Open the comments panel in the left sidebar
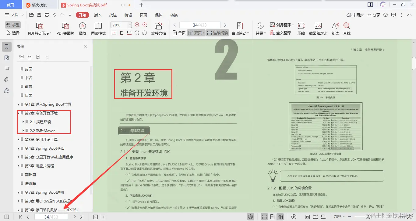This screenshot has height=221, width=416. (7, 69)
